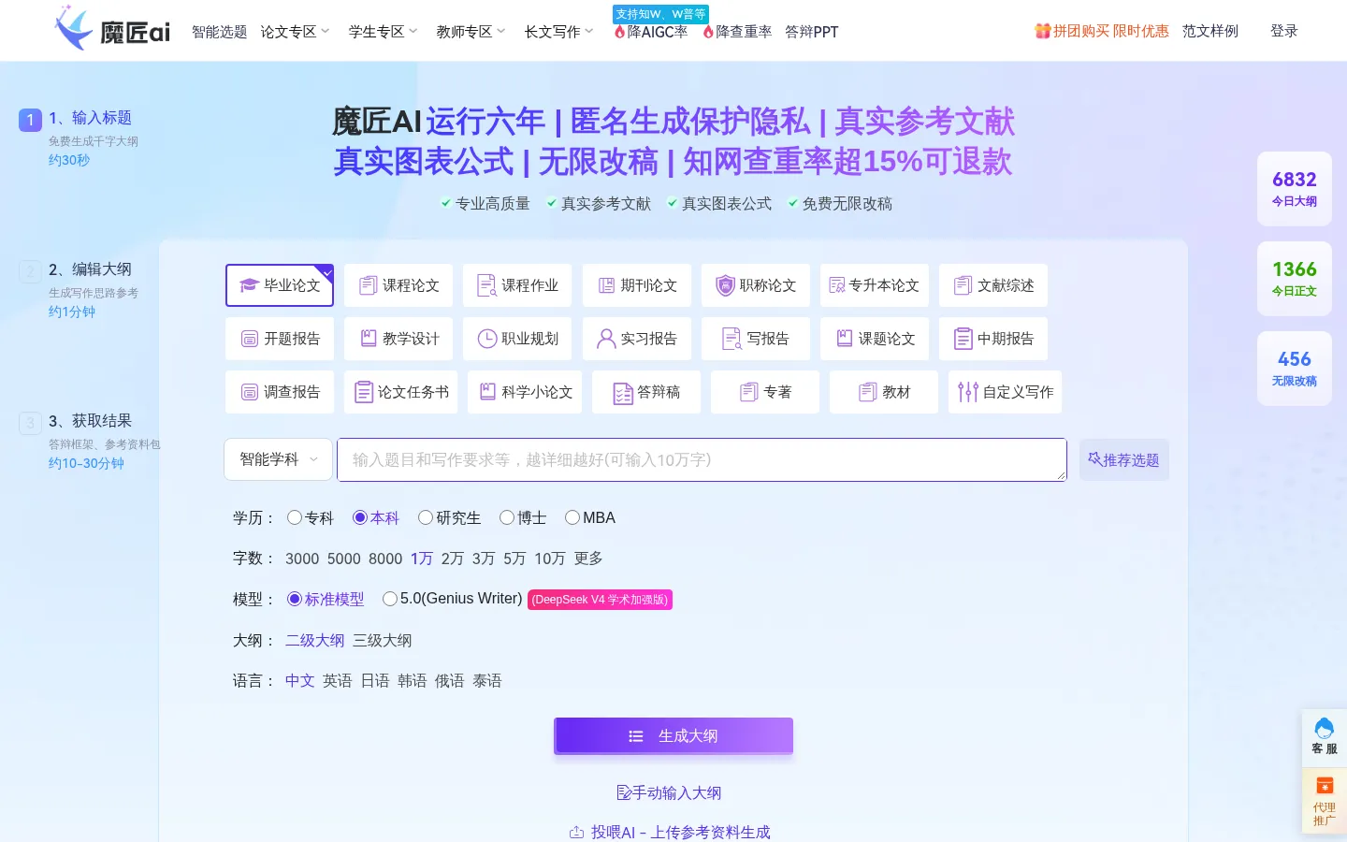
Task: Select language 泰语
Action: tap(487, 680)
